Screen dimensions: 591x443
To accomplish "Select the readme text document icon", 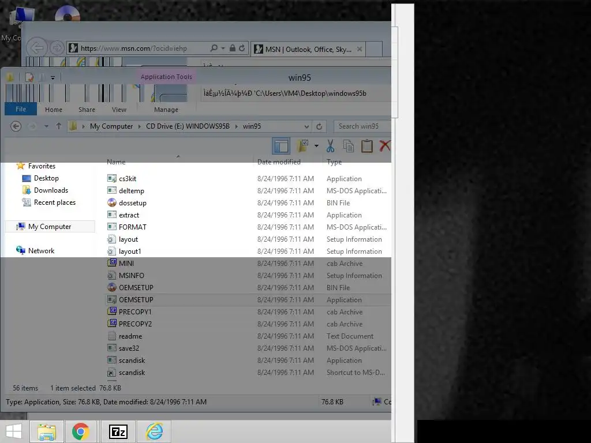I will [111, 336].
